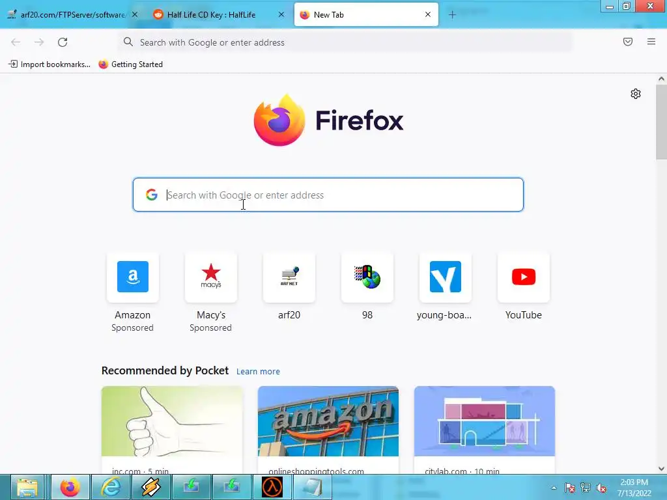Open the citylab.com house illustration article
The width and height of the screenshot is (667, 500).
(x=485, y=430)
